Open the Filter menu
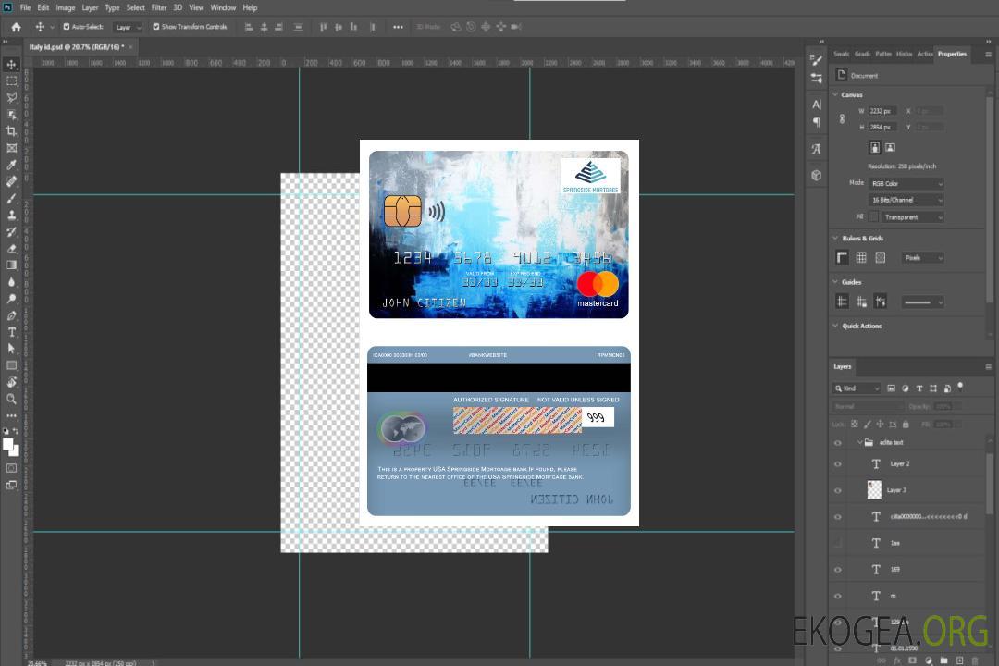 pos(159,7)
